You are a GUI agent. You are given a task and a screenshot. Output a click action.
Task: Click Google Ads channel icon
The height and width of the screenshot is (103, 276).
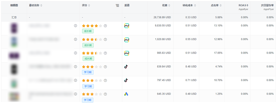click(x=126, y=94)
